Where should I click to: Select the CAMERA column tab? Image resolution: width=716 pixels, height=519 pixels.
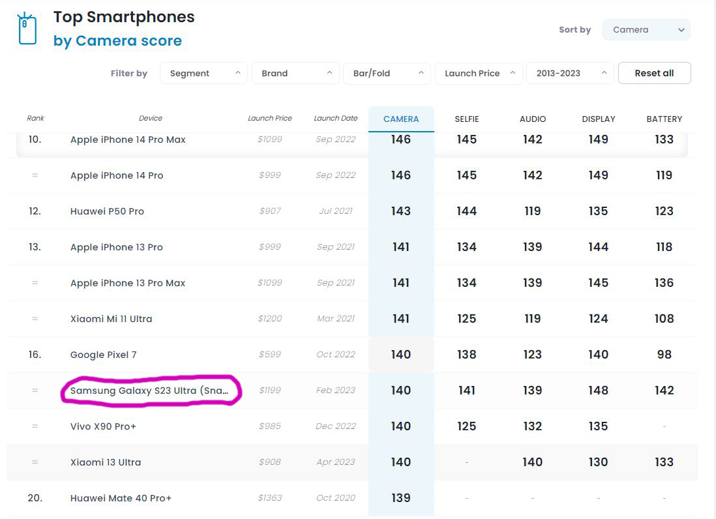(401, 119)
